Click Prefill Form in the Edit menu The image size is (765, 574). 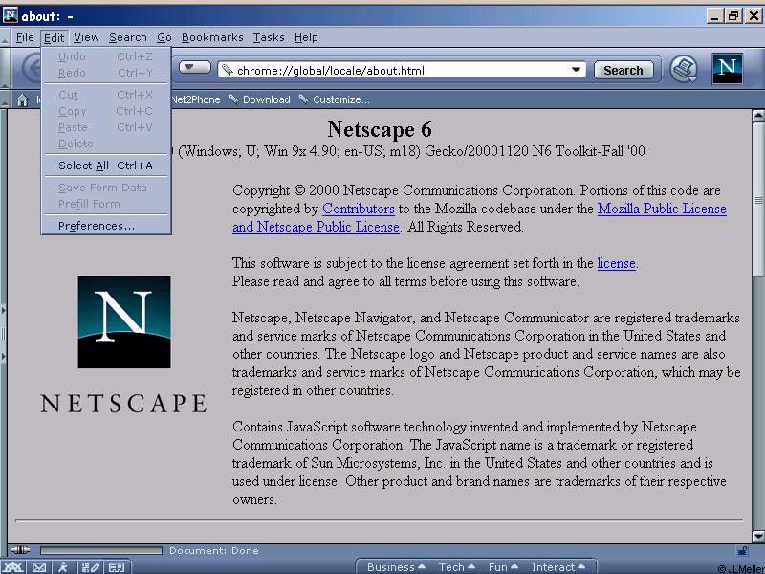(106, 204)
